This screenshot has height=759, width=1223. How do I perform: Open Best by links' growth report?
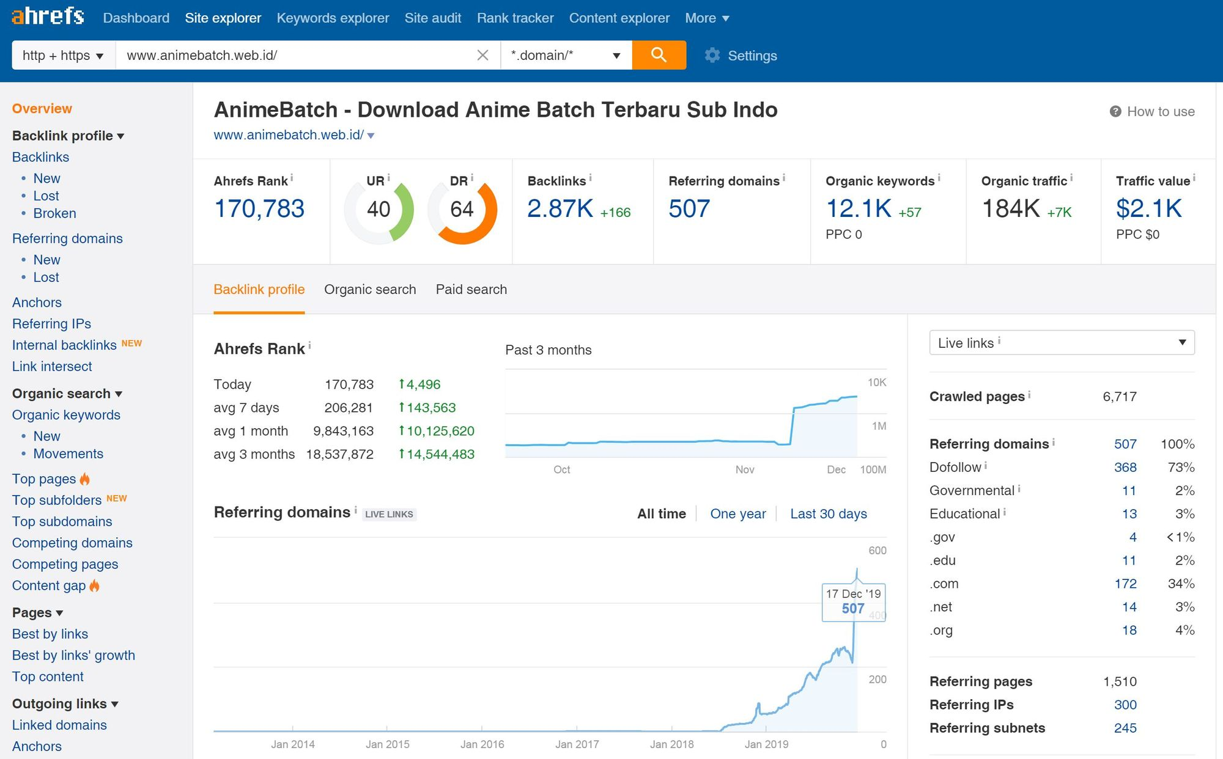(x=73, y=655)
